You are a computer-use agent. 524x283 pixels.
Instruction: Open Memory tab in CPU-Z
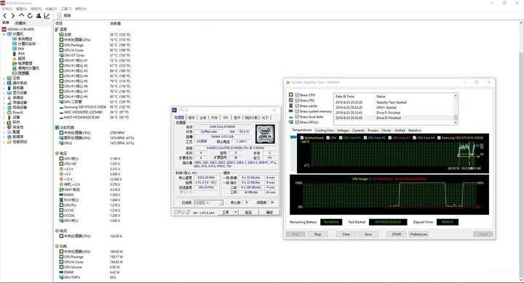coord(214,118)
